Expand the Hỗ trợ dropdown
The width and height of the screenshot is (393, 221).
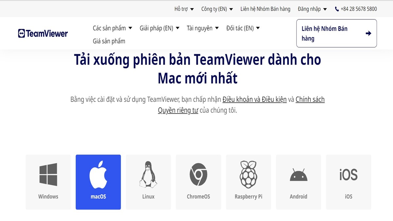pos(184,9)
